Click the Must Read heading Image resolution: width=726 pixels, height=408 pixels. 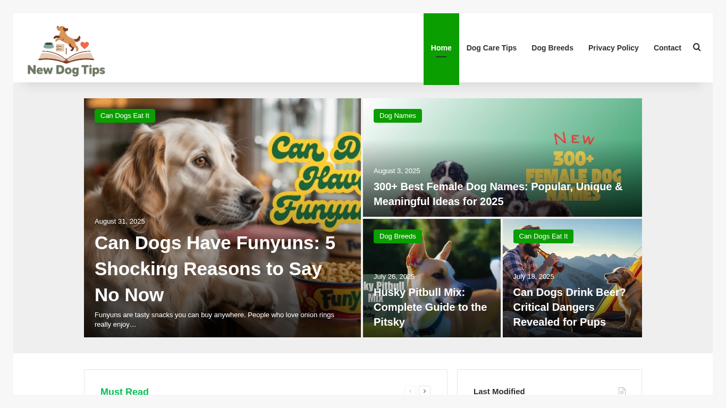click(124, 392)
